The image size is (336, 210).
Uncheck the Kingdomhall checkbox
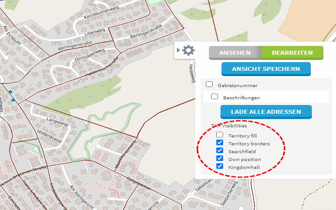point(220,166)
